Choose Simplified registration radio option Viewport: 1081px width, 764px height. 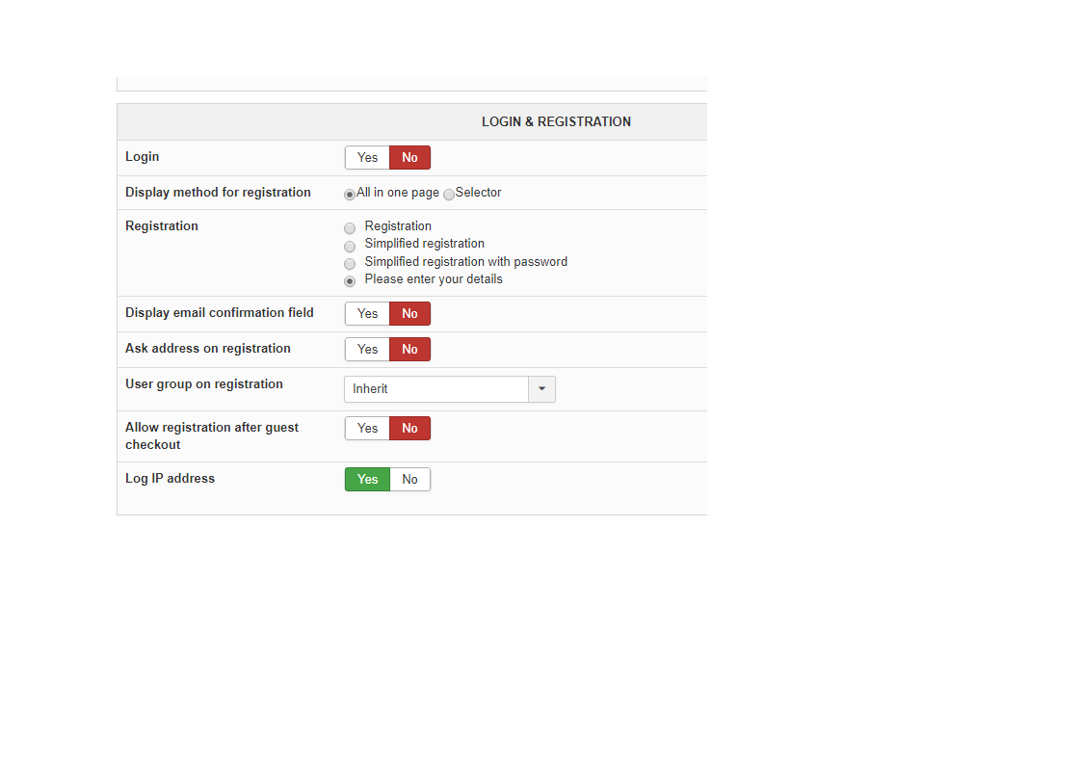point(350,246)
